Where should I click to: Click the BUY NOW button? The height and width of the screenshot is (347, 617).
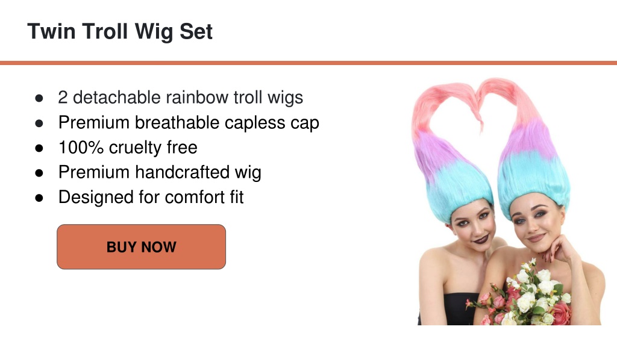pyautogui.click(x=141, y=246)
